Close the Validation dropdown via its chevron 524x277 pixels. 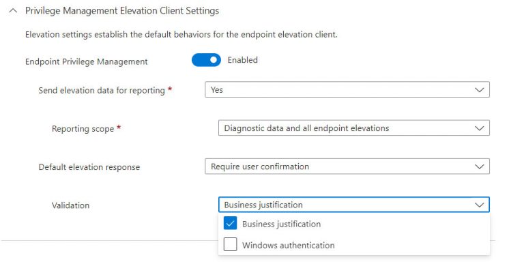click(x=480, y=205)
